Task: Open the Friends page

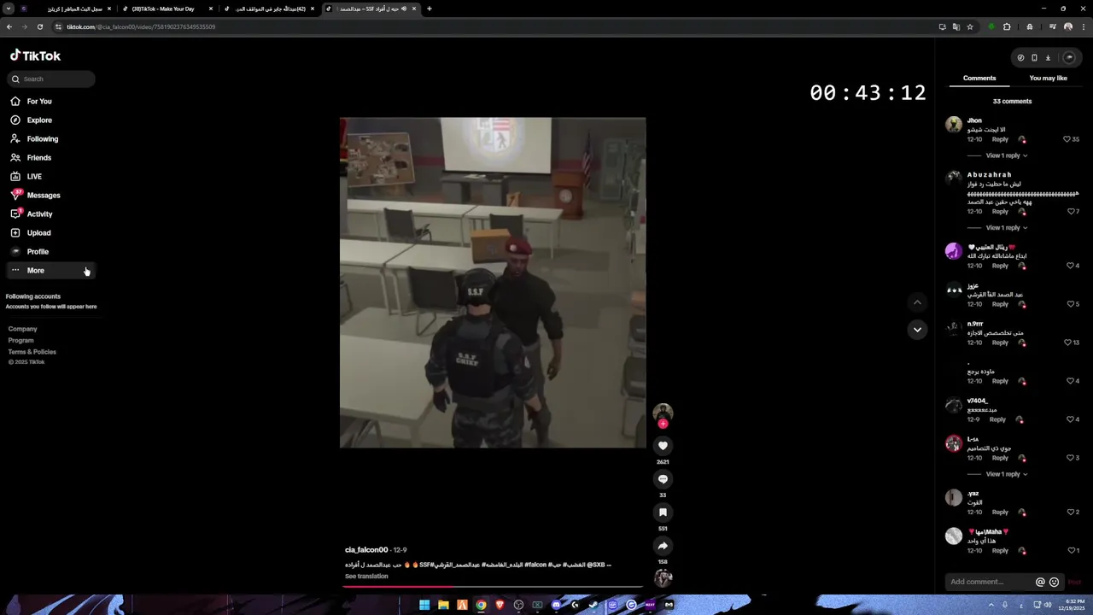Action: (38, 157)
